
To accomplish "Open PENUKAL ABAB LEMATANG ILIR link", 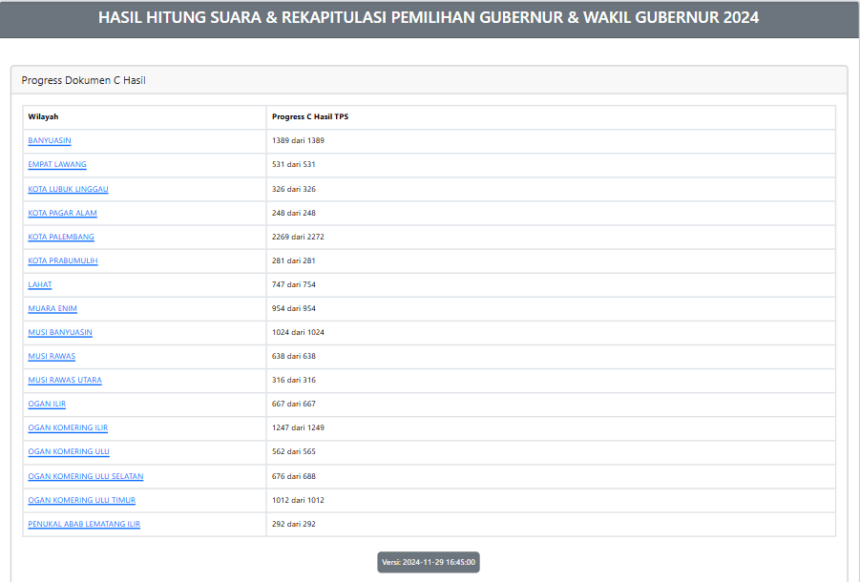I will [x=84, y=524].
